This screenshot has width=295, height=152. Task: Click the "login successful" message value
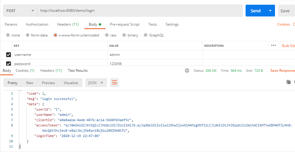point(57,99)
